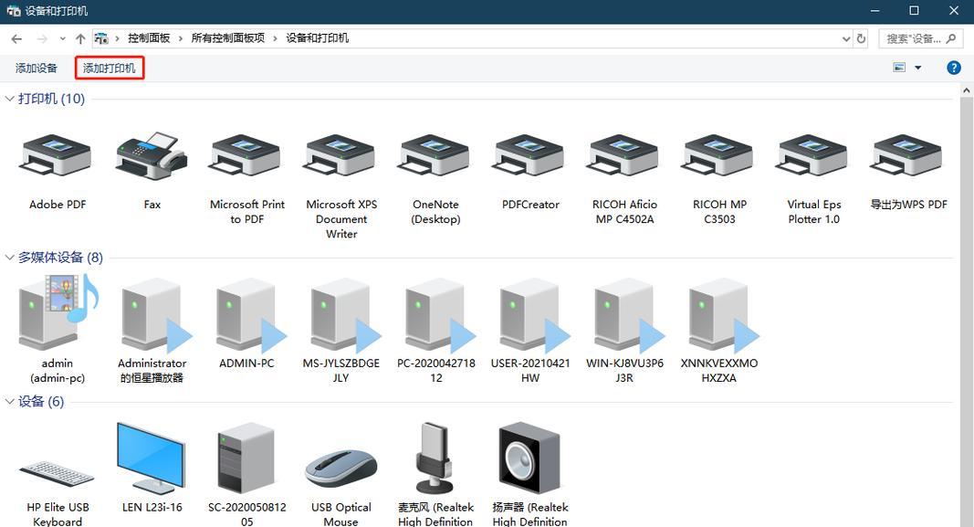Select the Adobe PDF printer icon

click(57, 154)
